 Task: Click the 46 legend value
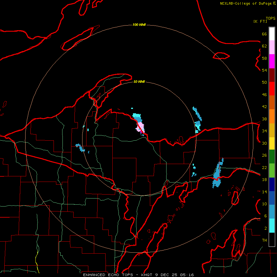(264, 95)
